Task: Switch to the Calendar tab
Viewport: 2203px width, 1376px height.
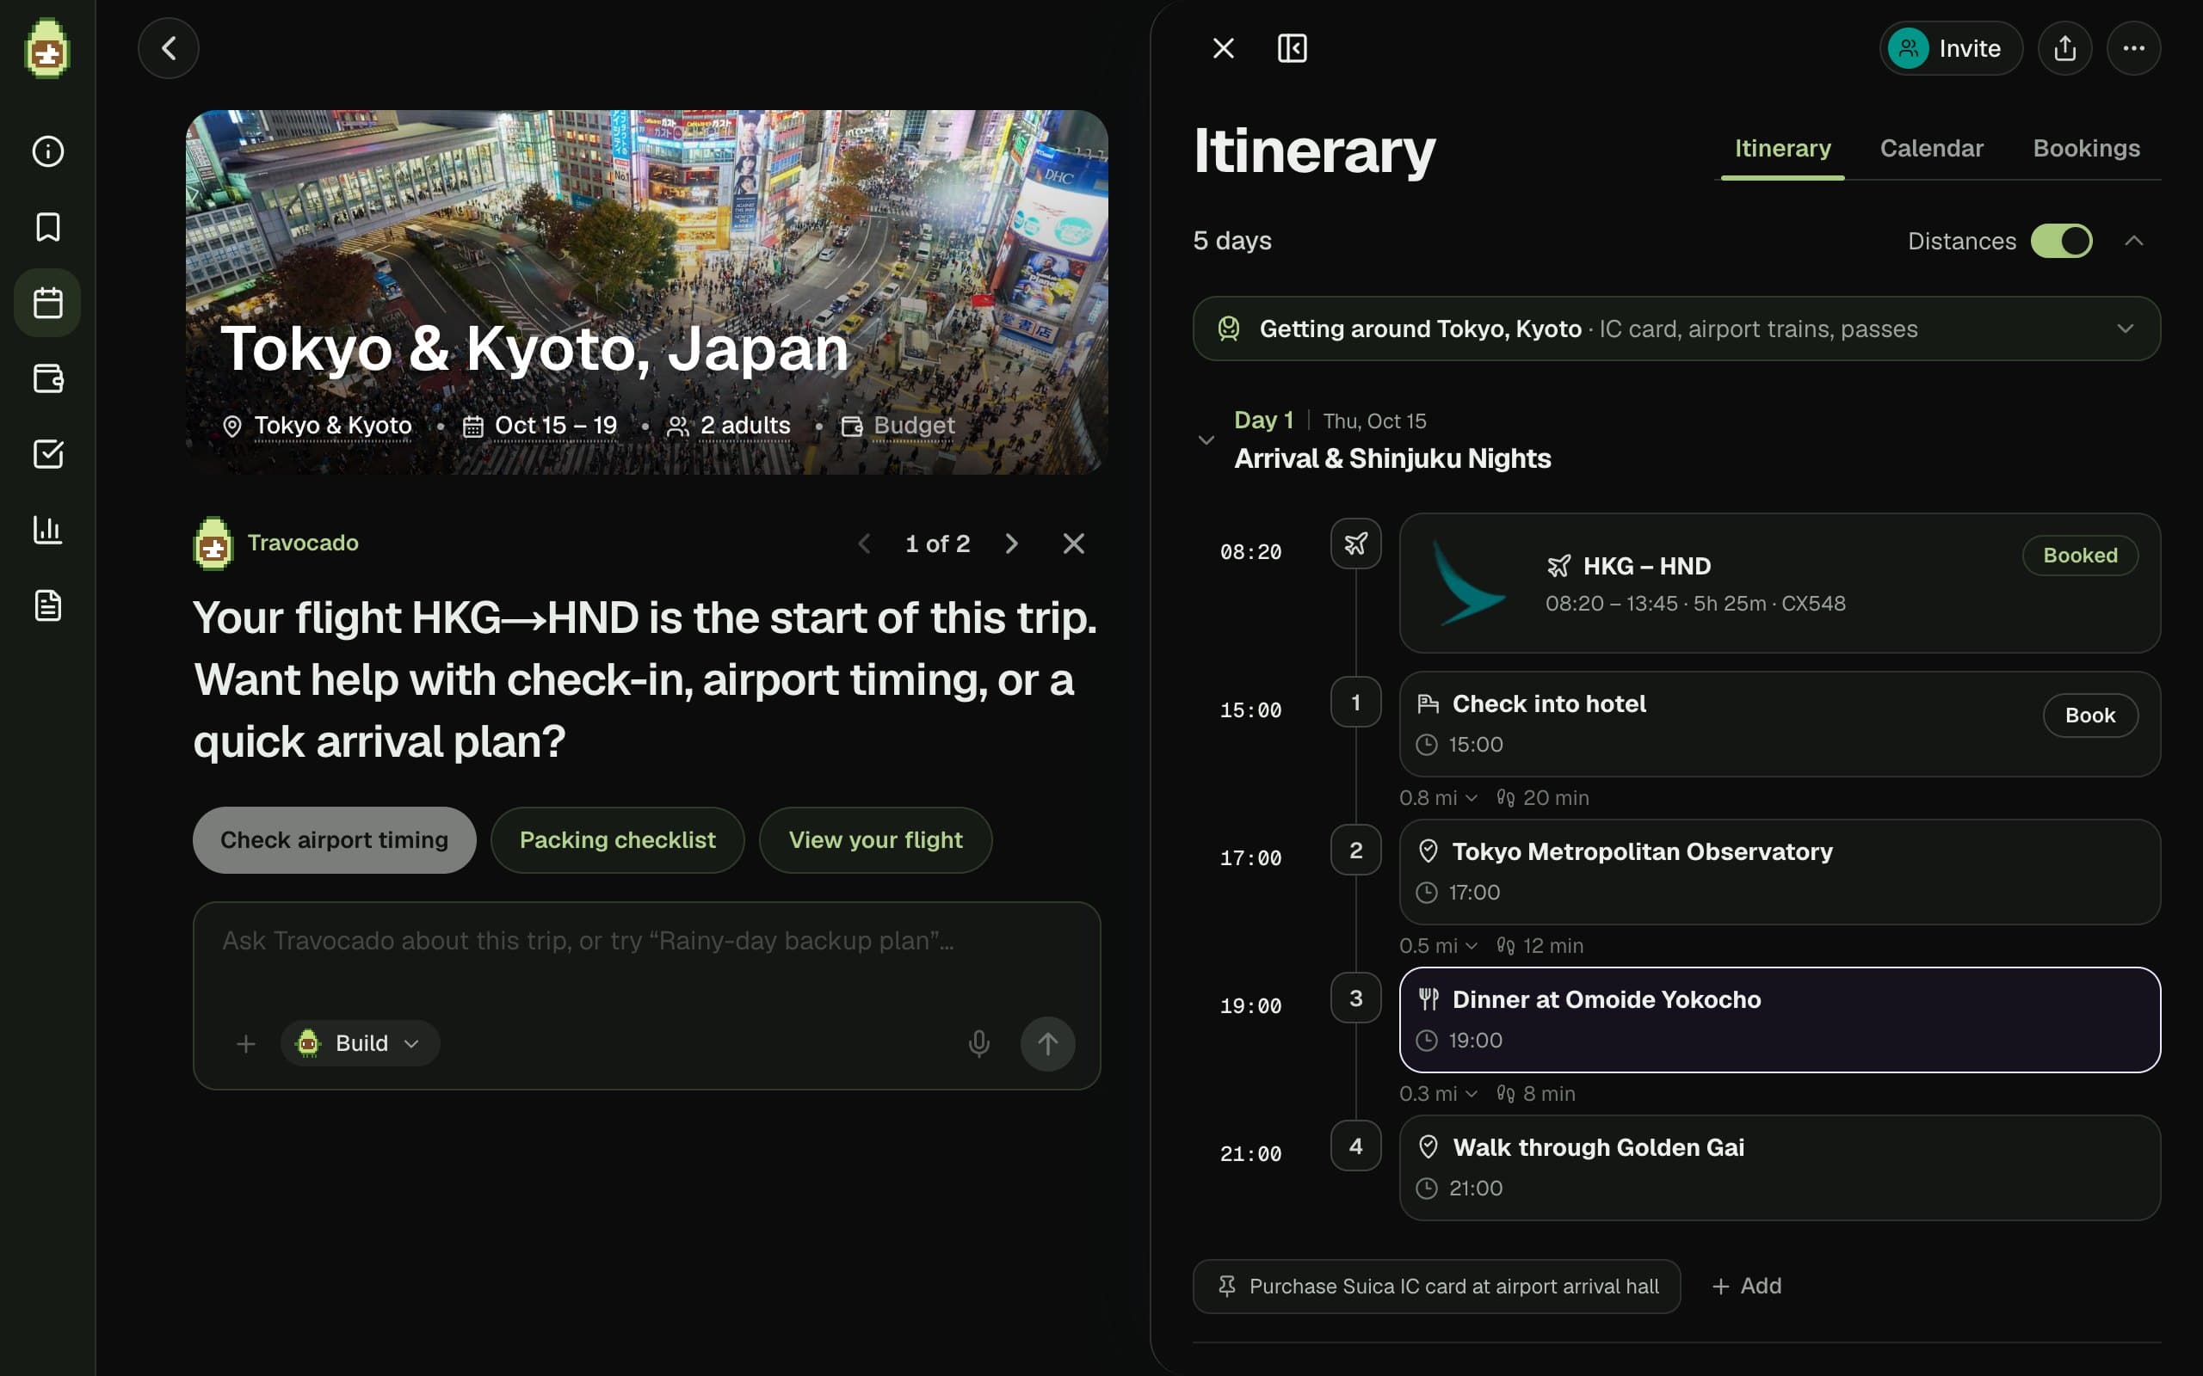Action: [1931, 148]
